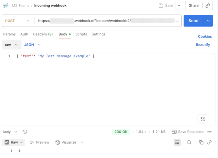Click the MS Teams breadcrumb link
This screenshot has width=218, height=158.
(21, 5)
